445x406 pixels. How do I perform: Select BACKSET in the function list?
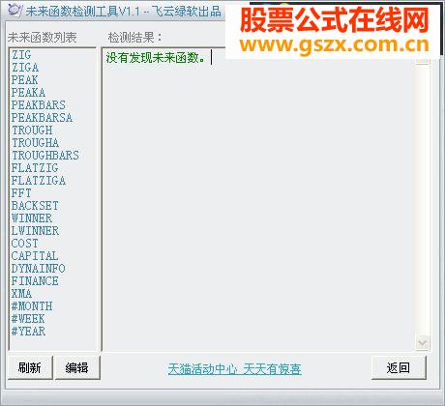click(35, 206)
